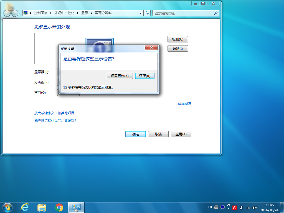Click the volume speaker tray icon
284x213 pixels.
click(x=255, y=208)
